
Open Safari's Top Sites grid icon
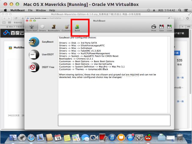click(x=9, y=23)
